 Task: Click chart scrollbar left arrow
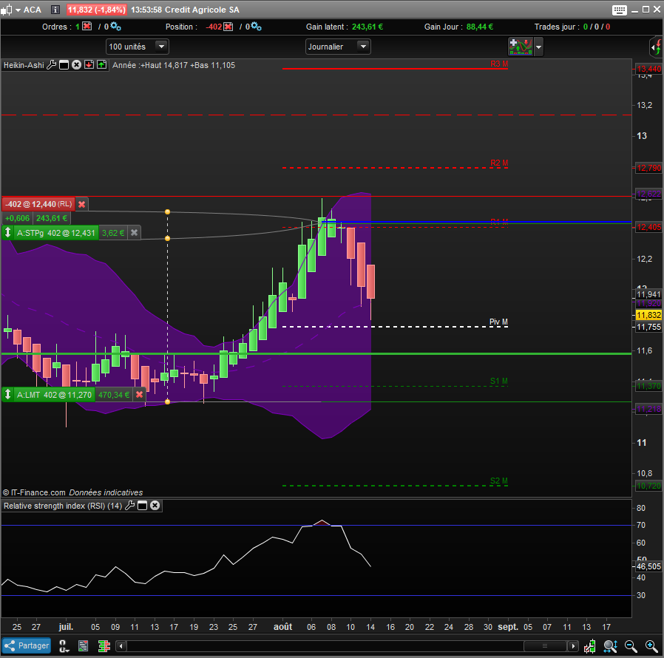click(x=121, y=646)
